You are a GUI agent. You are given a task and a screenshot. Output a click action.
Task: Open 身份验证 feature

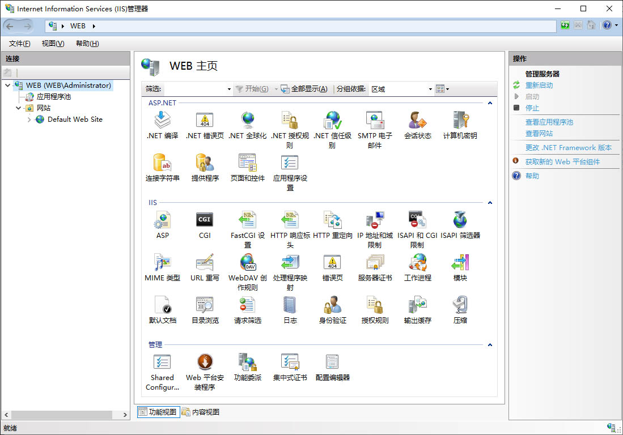coord(333,310)
